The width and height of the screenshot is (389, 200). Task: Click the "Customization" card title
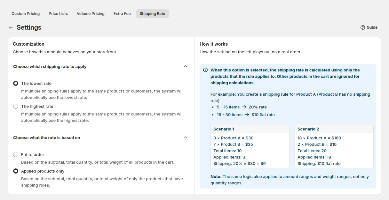coord(28,44)
